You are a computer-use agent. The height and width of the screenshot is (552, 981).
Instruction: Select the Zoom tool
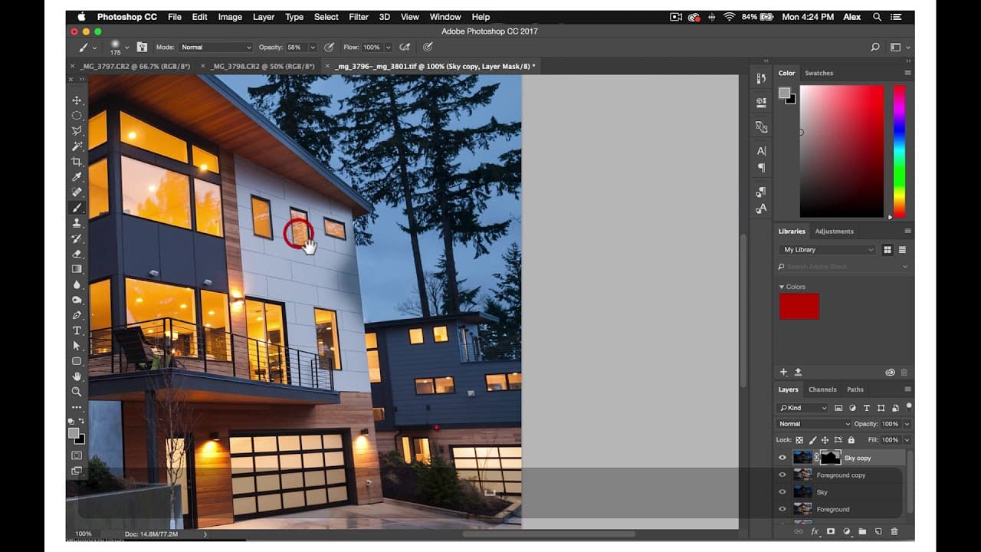coord(77,392)
